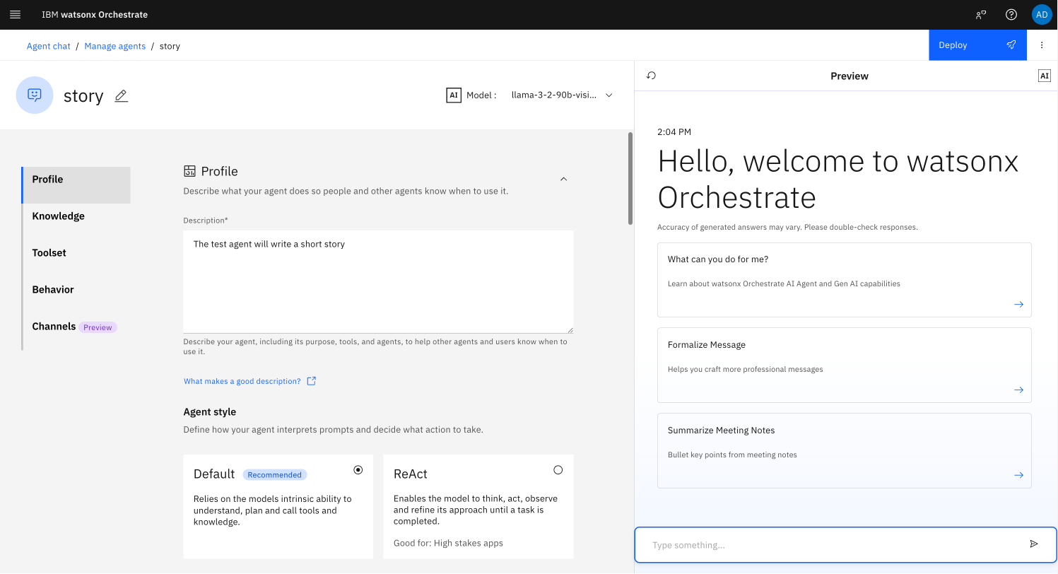This screenshot has height=574, width=1058.
Task: Open the hamburger navigation menu
Action: point(15,14)
